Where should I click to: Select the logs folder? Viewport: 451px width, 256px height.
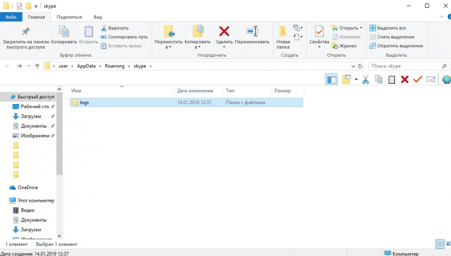(187, 102)
